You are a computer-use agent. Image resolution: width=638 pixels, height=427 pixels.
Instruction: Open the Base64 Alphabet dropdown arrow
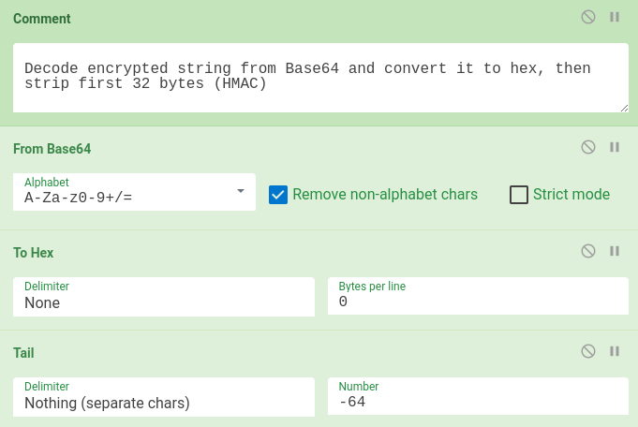241,191
